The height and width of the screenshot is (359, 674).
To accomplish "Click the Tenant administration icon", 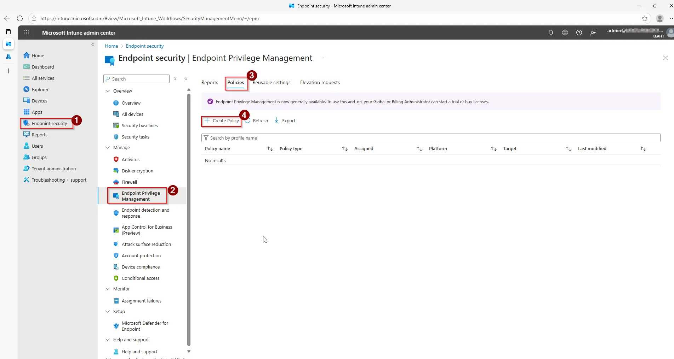I will point(27,169).
